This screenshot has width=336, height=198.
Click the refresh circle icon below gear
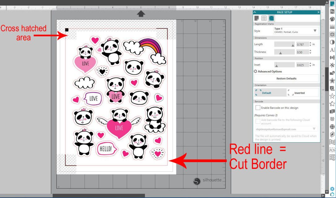(332, 194)
